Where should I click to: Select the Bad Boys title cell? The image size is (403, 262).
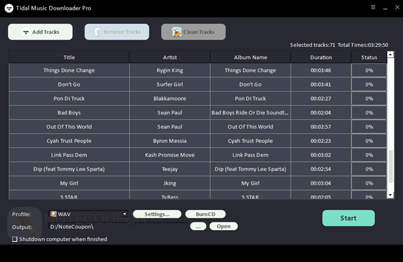tap(69, 112)
